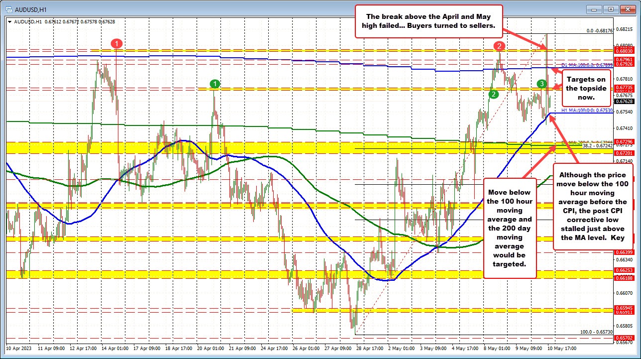Click the red circle marker numbered 2

pyautogui.click(x=500, y=47)
